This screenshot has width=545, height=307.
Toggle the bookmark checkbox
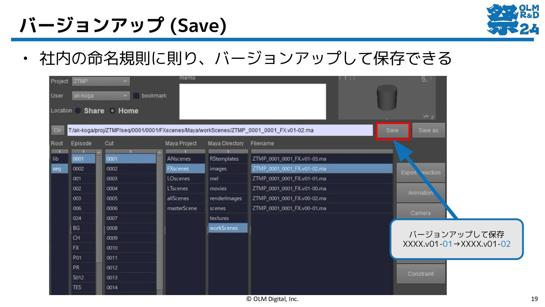[136, 96]
